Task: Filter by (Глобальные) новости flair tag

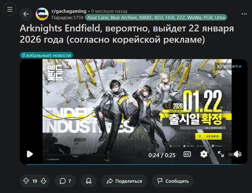Action: [x=46, y=55]
